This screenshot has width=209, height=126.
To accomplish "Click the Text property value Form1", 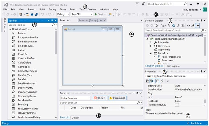I will 179,97.
